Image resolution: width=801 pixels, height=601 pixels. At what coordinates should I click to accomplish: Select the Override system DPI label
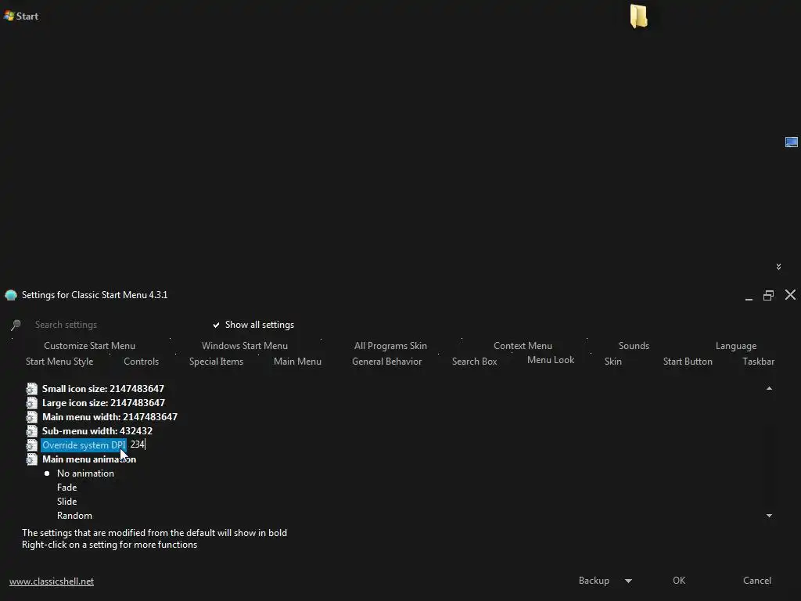(x=84, y=445)
